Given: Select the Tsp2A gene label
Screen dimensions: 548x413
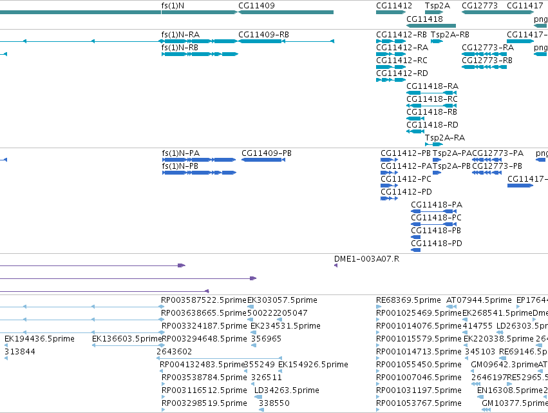Looking at the screenshot, I should click(x=437, y=6).
